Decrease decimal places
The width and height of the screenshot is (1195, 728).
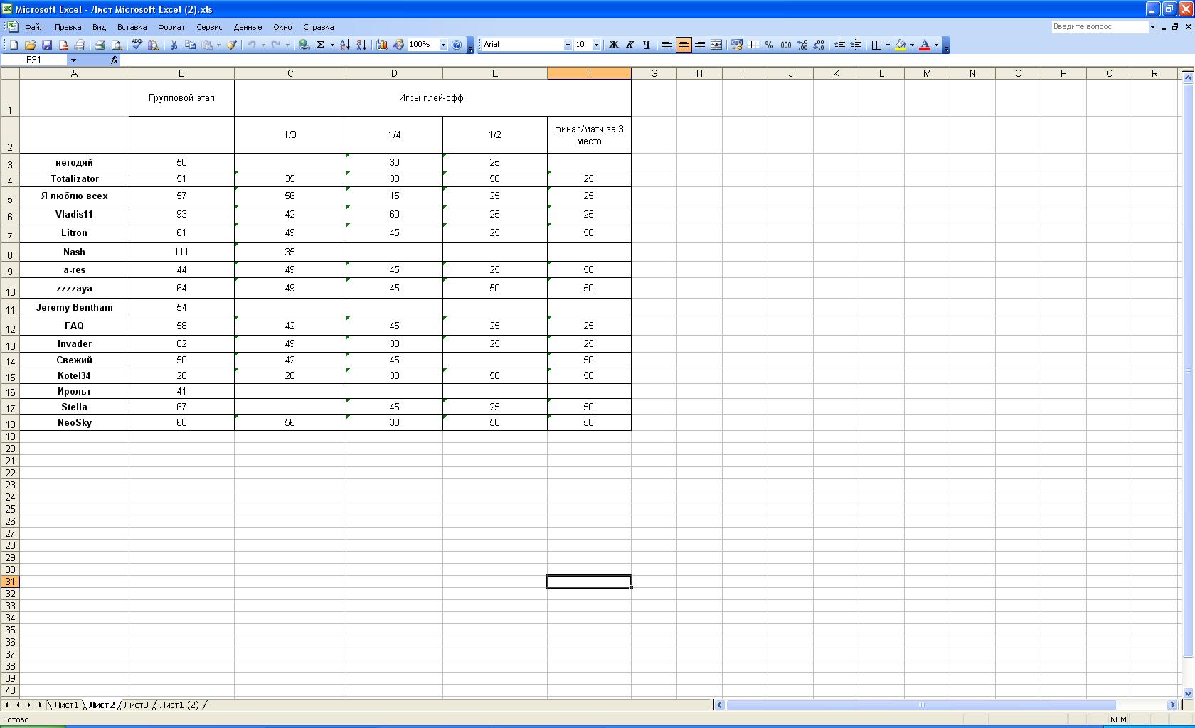[819, 45]
